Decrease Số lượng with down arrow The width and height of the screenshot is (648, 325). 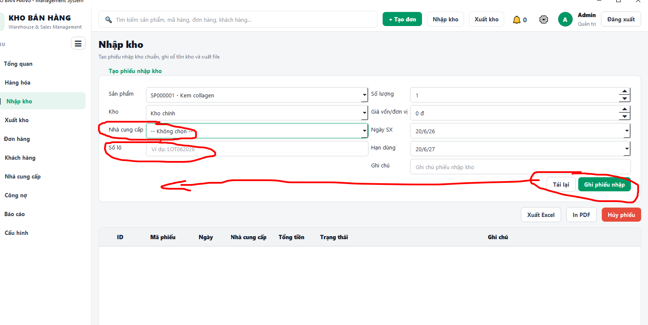pos(624,99)
